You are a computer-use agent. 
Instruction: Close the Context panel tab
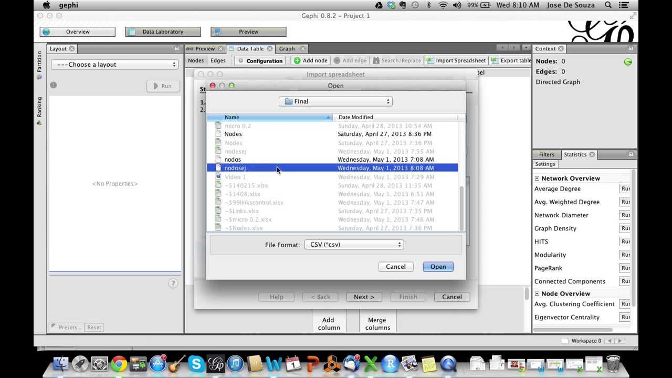pos(561,49)
